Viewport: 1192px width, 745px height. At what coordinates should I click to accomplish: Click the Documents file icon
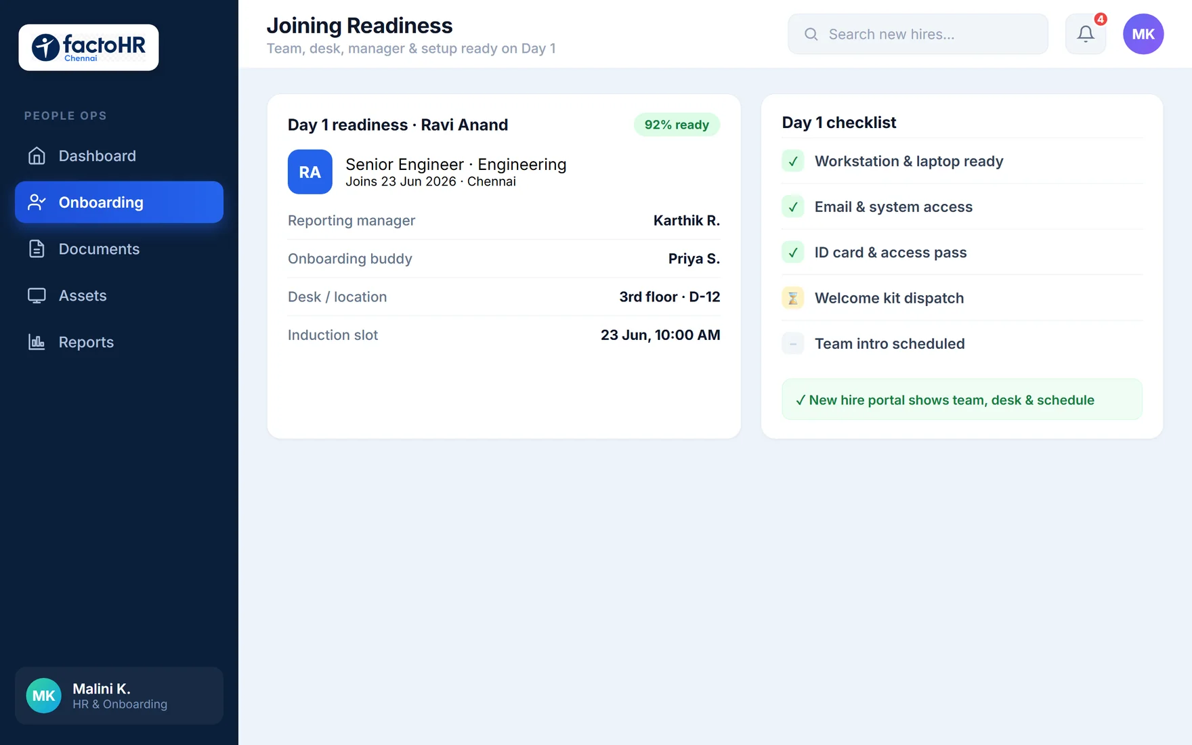coord(37,249)
